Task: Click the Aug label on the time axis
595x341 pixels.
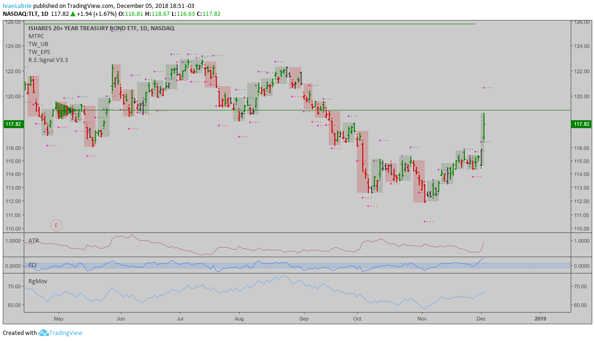Action: (239, 319)
